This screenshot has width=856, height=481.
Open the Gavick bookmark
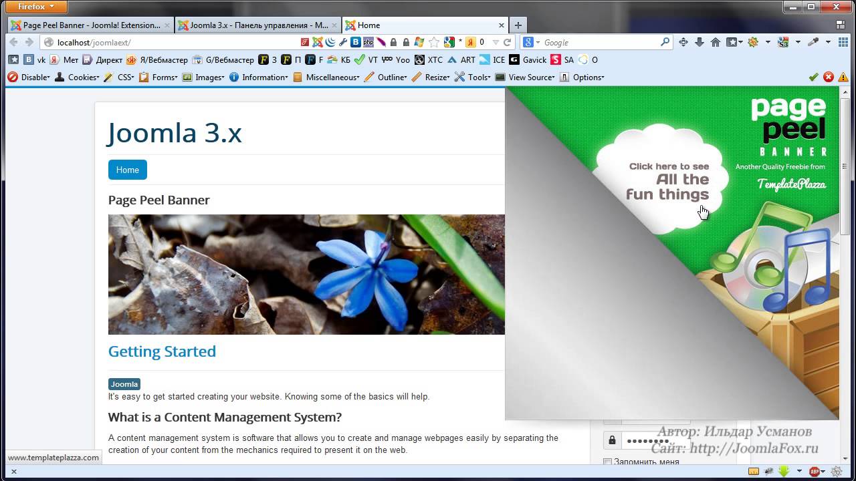point(528,59)
